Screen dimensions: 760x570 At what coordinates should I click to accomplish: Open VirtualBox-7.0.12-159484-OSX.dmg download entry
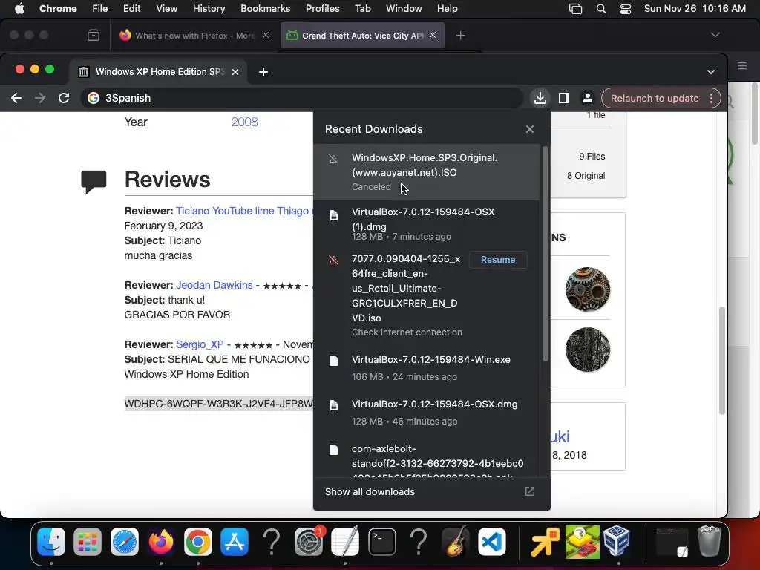427,413
